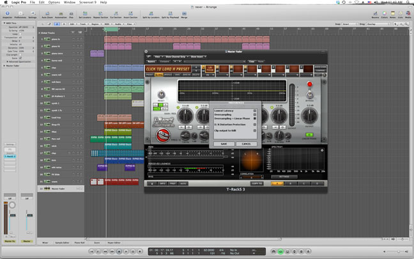Click the red ON light in T-RackS
This screenshot has width=414, height=259.
[309, 84]
